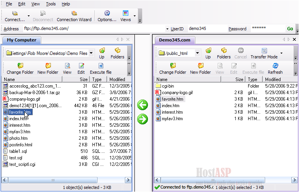Screen dimensions: 299x192
Task: Expand the Views dropdown arrow
Action: click(134, 16)
